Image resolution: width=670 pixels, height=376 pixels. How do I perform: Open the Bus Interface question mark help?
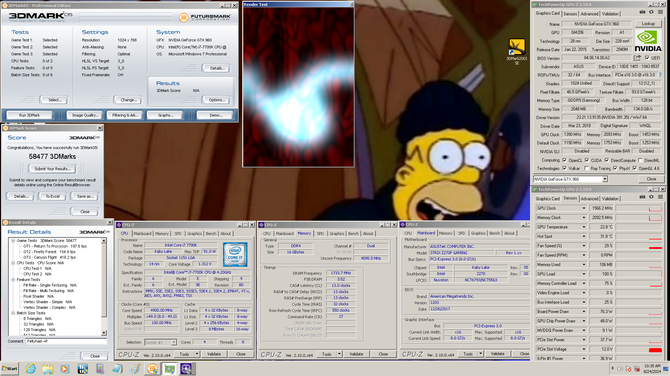coord(660,75)
